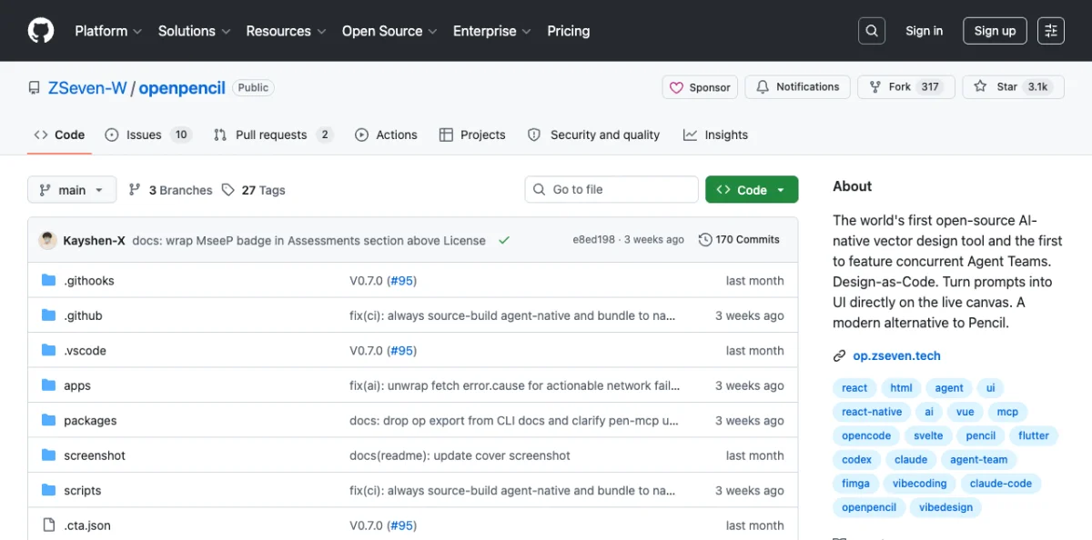
Task: Open the GitHub homepage logo
Action: tap(41, 31)
